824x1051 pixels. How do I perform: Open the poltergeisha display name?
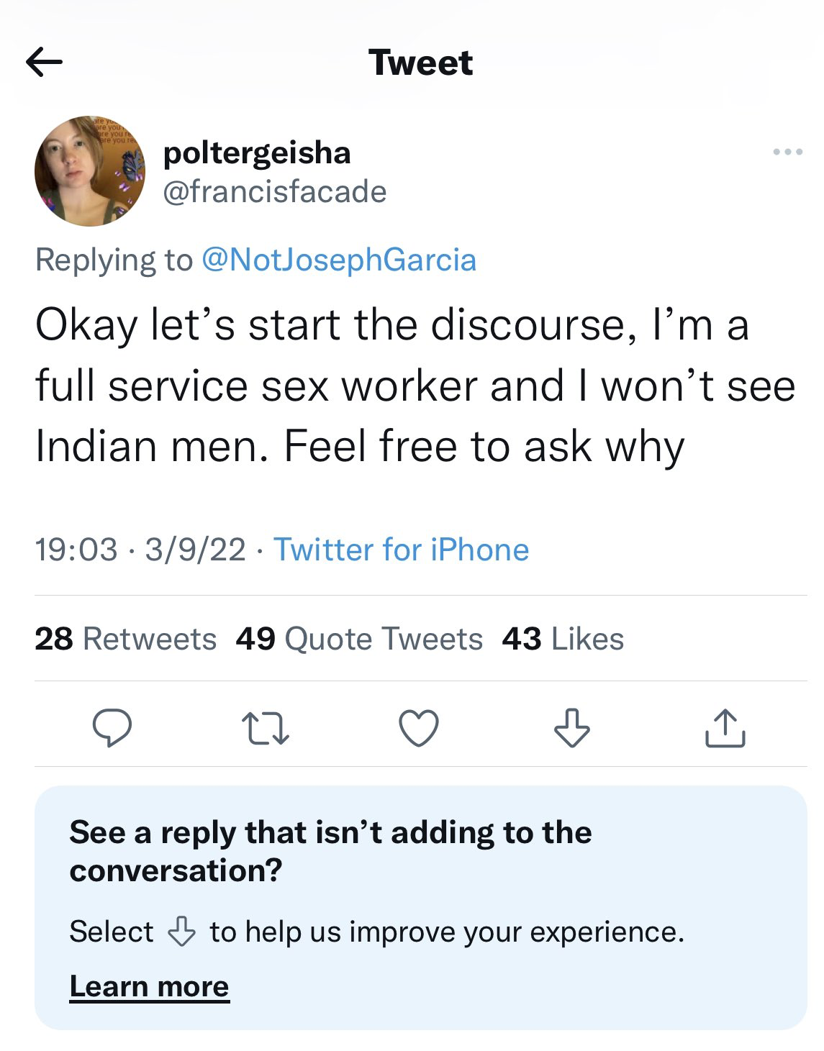pos(257,153)
